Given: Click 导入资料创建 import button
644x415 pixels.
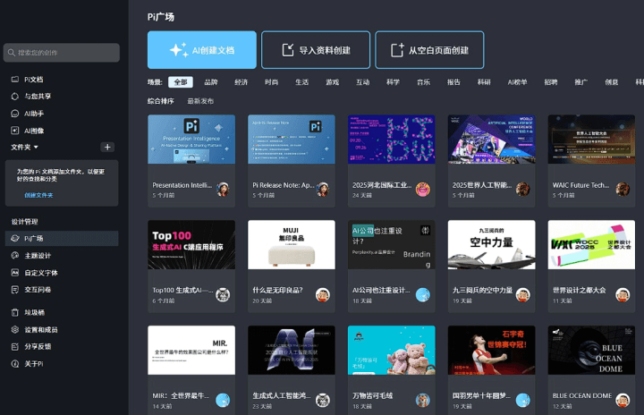Looking at the screenshot, I should (x=315, y=50).
